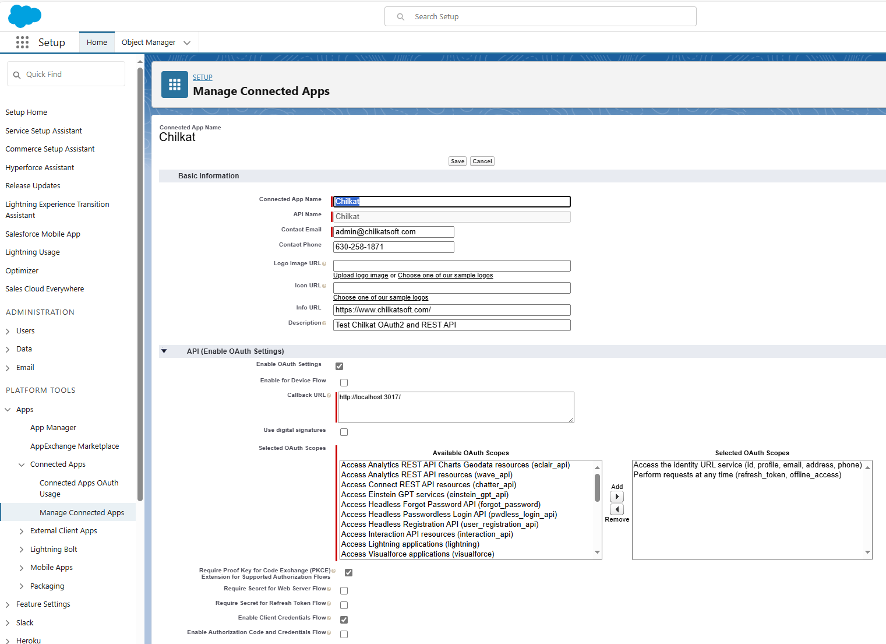The height and width of the screenshot is (644, 886).
Task: Click the Available OAuth Scopes scrollbar
Action: (597, 488)
